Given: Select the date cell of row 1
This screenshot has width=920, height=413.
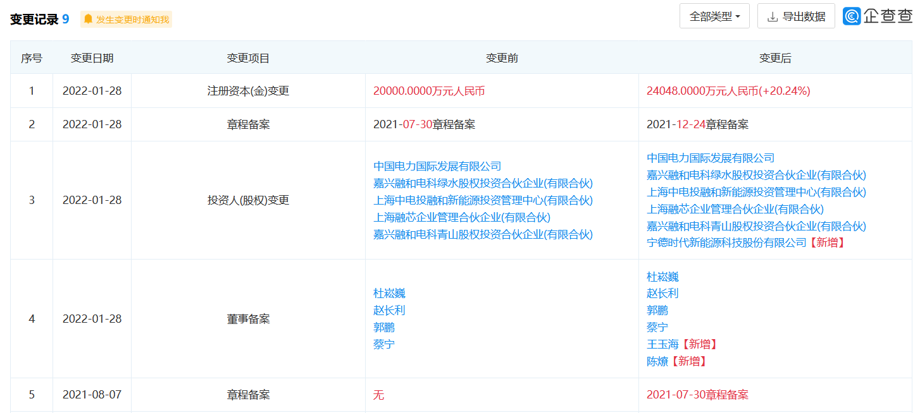Looking at the screenshot, I should [92, 91].
